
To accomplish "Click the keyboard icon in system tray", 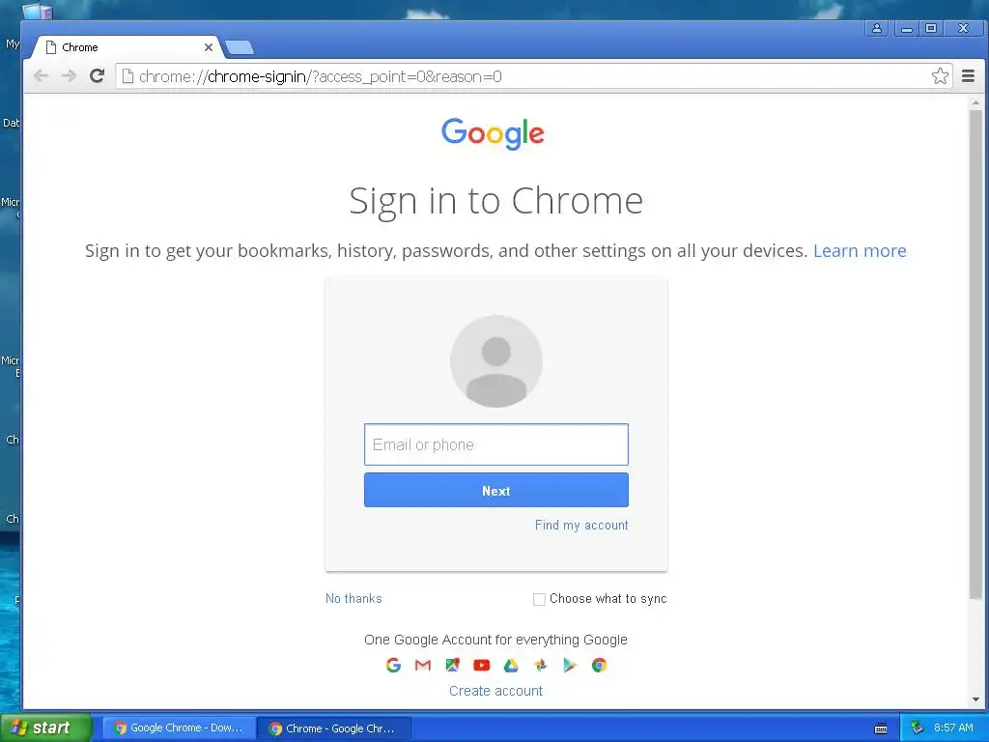I will [x=881, y=728].
